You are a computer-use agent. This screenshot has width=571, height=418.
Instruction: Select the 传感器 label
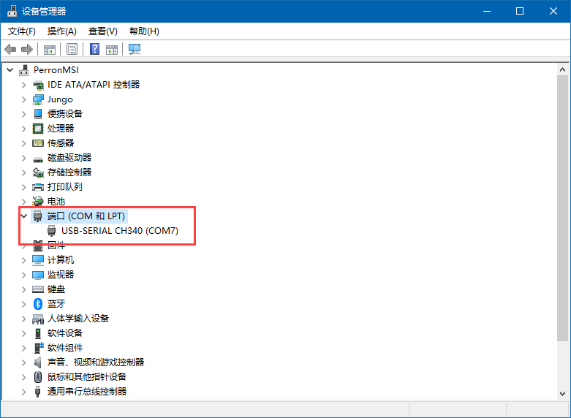[x=61, y=143]
